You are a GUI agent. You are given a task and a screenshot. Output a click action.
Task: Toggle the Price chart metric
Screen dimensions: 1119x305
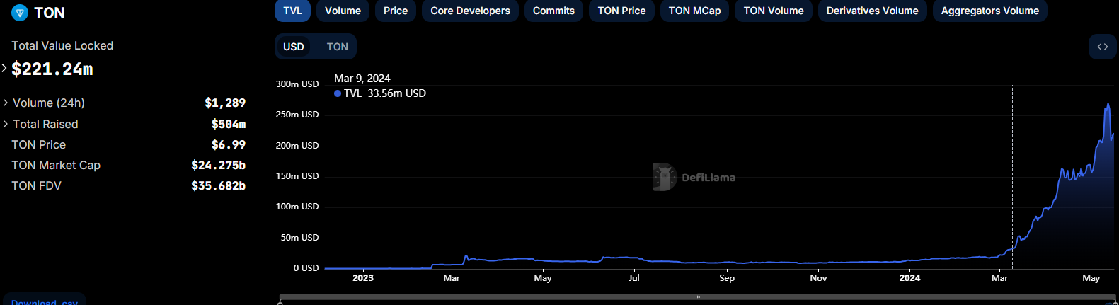(x=396, y=11)
